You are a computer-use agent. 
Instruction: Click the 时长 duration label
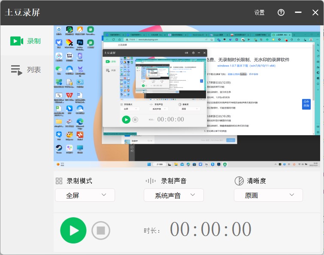point(151,231)
